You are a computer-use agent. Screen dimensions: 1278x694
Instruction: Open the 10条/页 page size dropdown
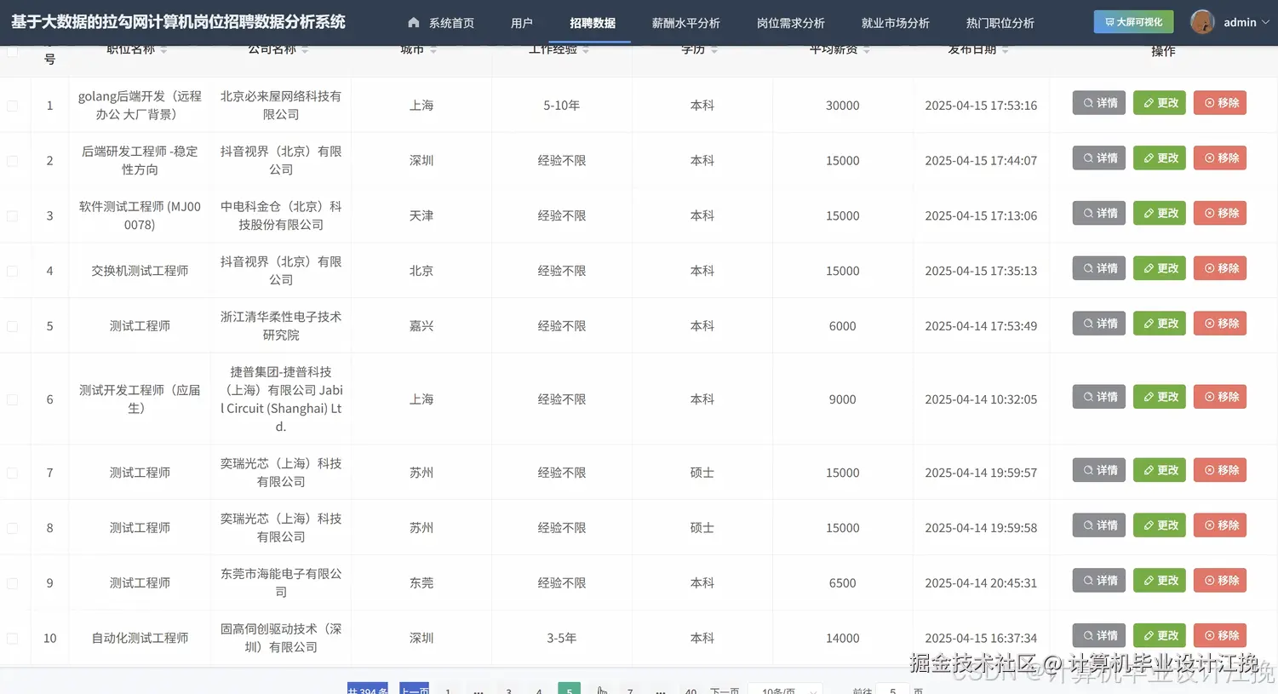click(x=783, y=690)
